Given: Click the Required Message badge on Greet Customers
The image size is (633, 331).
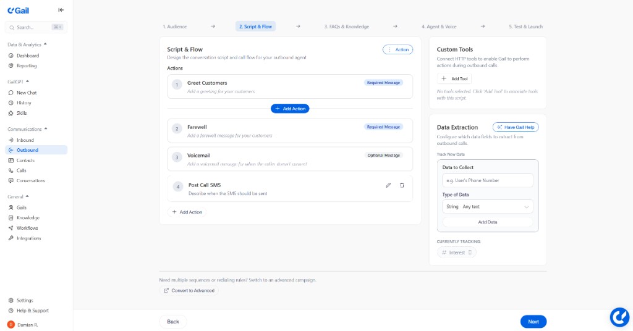Looking at the screenshot, I should pyautogui.click(x=383, y=83).
